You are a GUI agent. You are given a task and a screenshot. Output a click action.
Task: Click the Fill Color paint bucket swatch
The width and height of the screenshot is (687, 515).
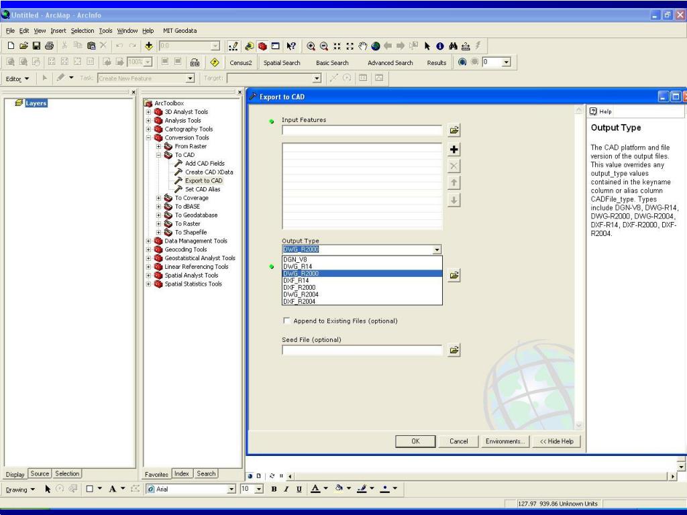[x=339, y=489]
